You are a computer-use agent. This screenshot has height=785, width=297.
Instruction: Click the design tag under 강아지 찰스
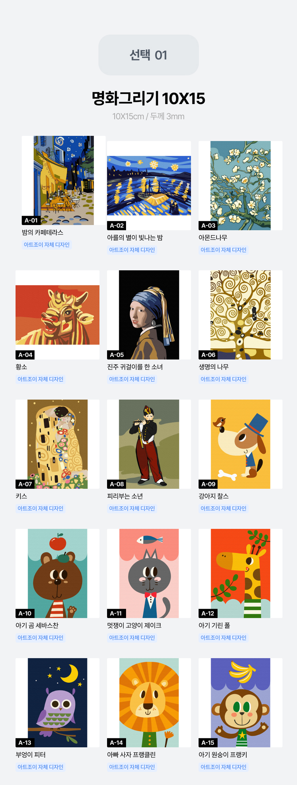pos(223,508)
